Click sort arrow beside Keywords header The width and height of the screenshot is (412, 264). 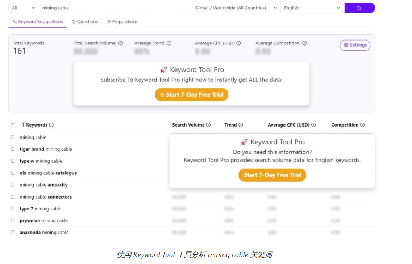[23, 125]
